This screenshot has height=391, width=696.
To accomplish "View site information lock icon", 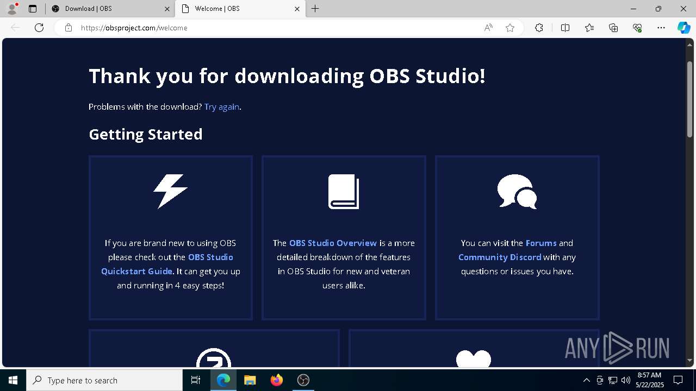I will (69, 28).
